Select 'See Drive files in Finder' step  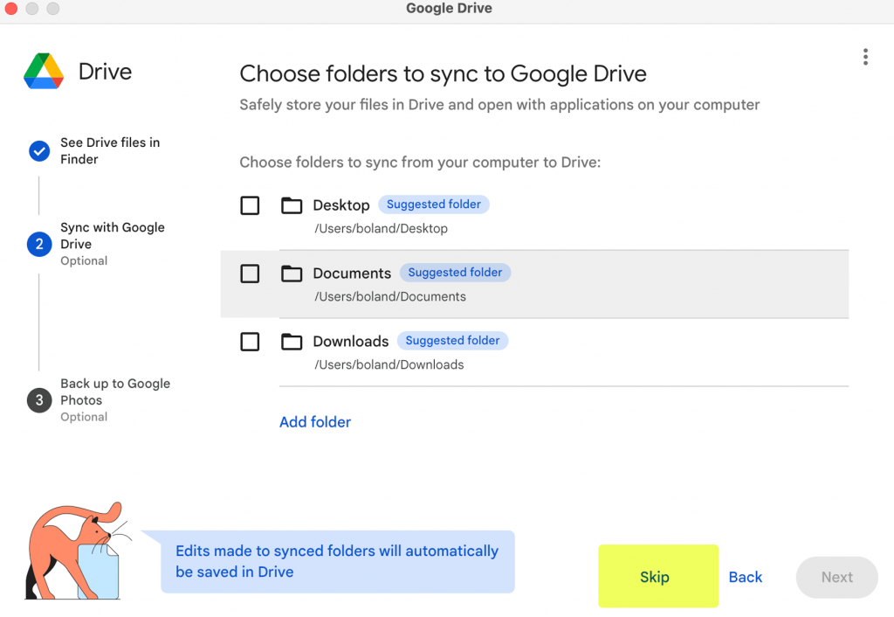[110, 150]
